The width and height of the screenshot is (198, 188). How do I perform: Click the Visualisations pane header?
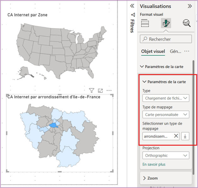[155, 6]
